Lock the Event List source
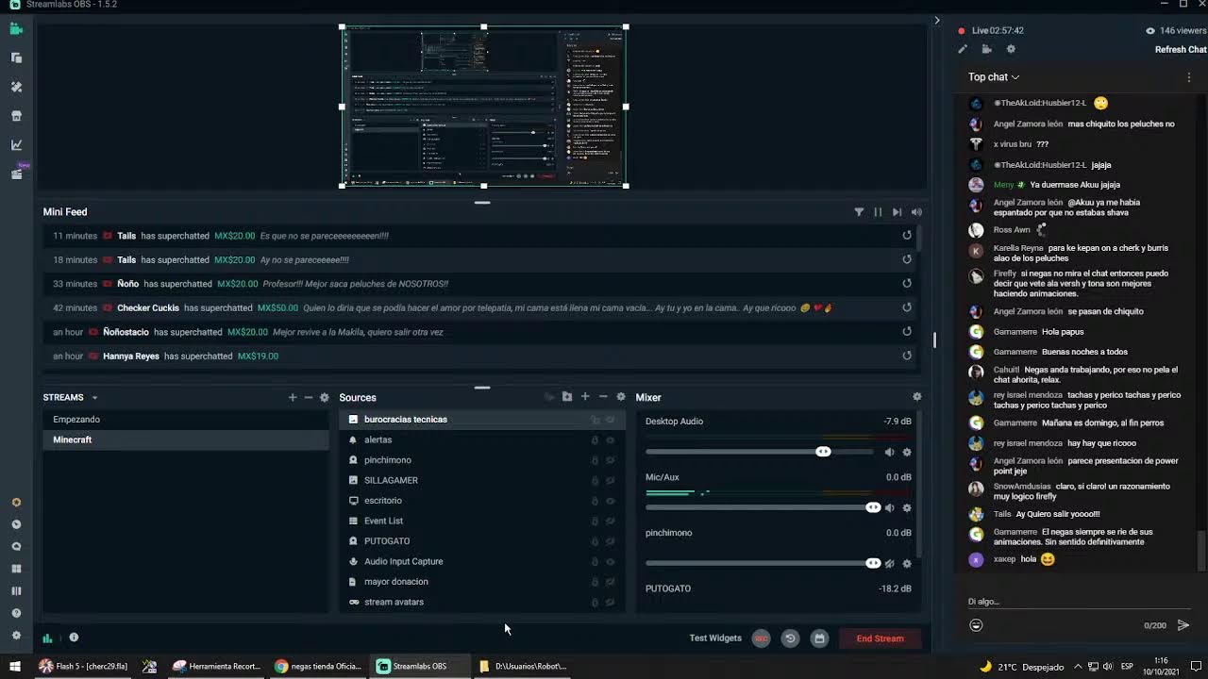 click(x=595, y=521)
